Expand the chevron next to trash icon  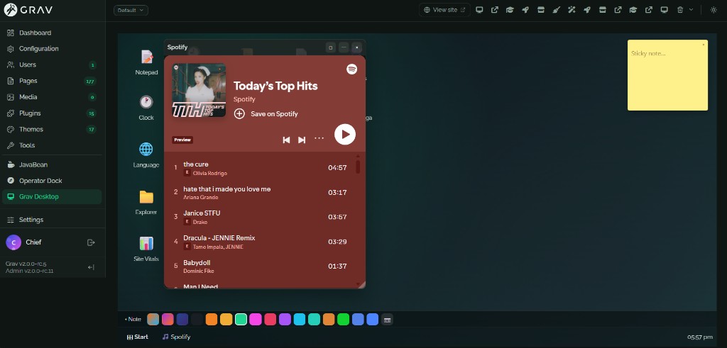pos(692,10)
